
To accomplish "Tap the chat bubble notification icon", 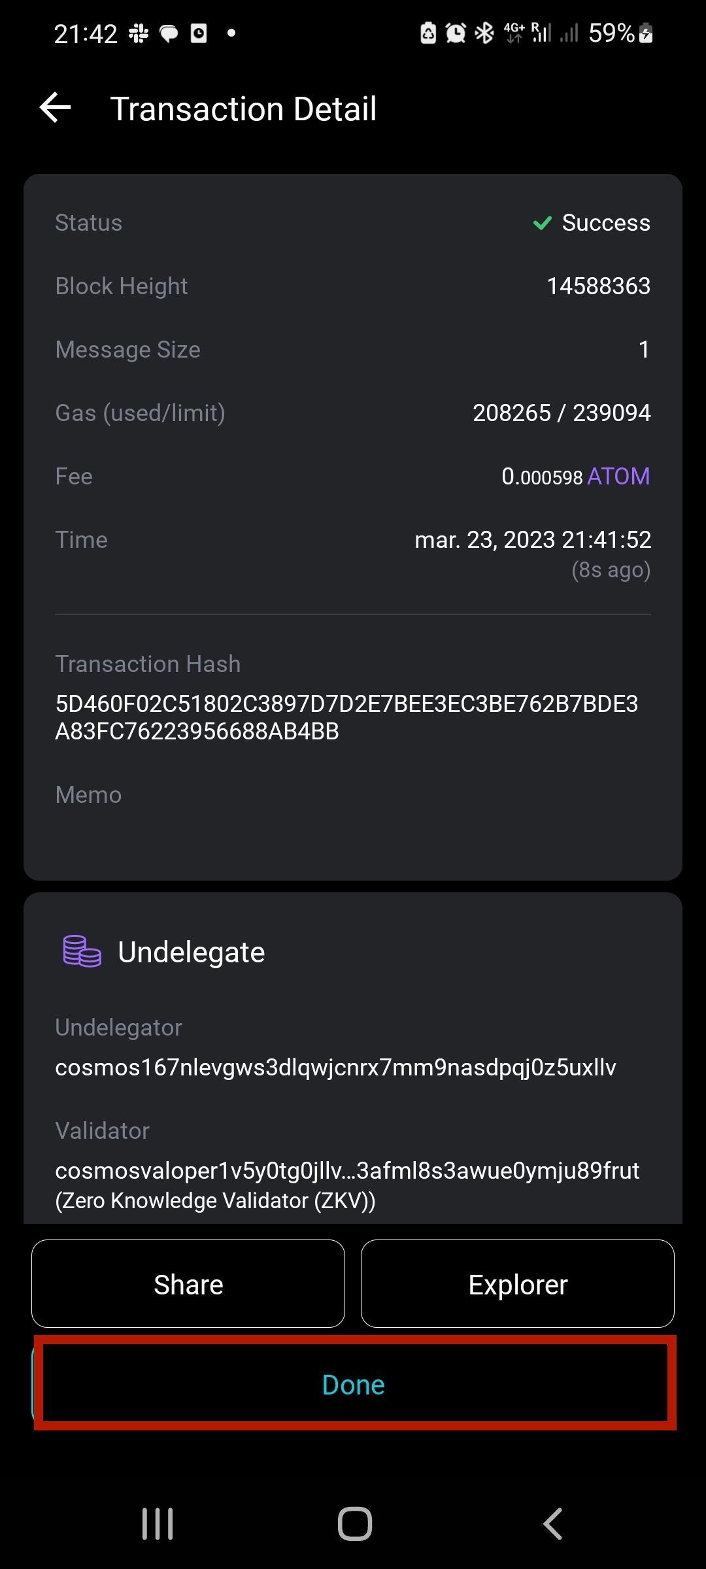I will pos(169,33).
